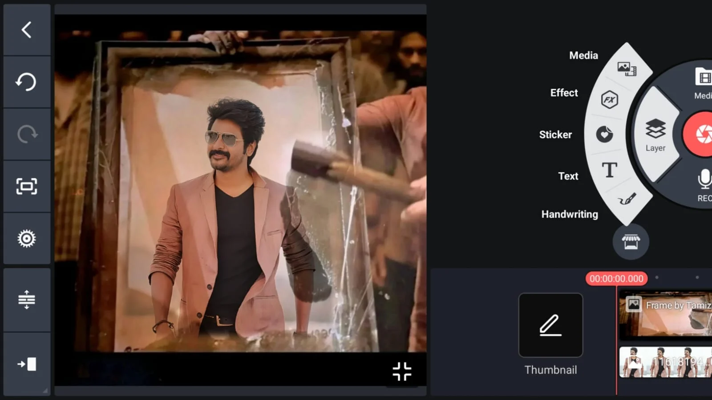Add an Effect layer

tap(609, 100)
